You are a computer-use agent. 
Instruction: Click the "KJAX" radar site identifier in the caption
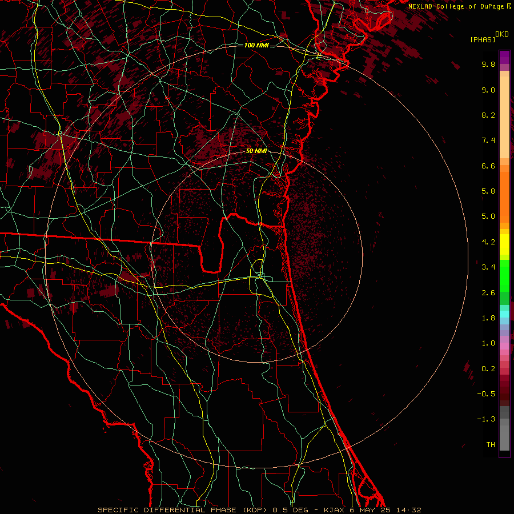[x=334, y=510]
